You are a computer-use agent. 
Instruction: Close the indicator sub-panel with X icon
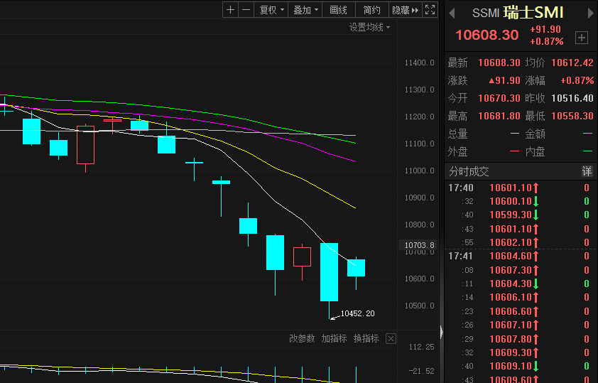point(391,339)
